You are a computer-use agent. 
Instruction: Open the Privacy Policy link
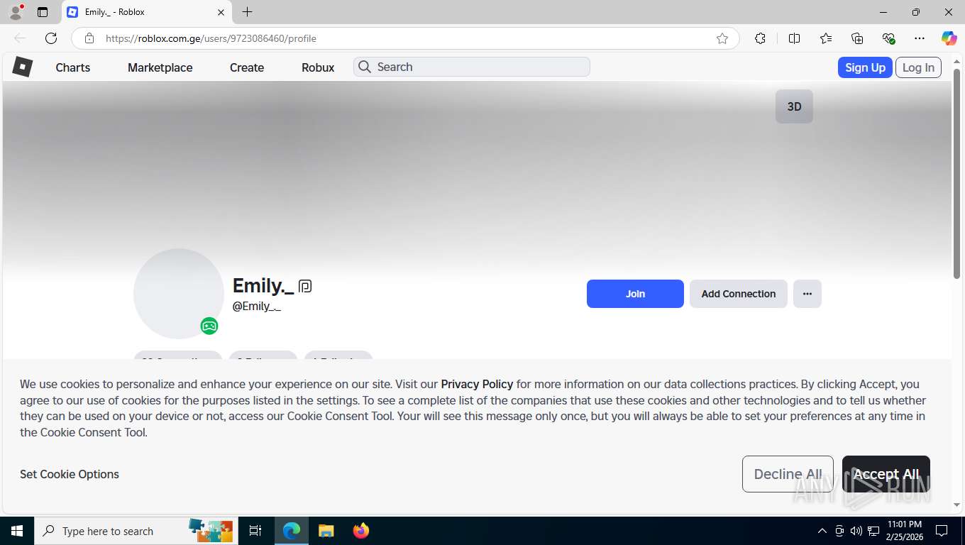477,384
